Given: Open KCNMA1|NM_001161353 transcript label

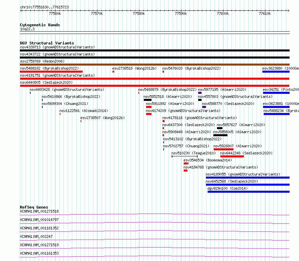Looking at the screenshot, I should coord(39,253).
